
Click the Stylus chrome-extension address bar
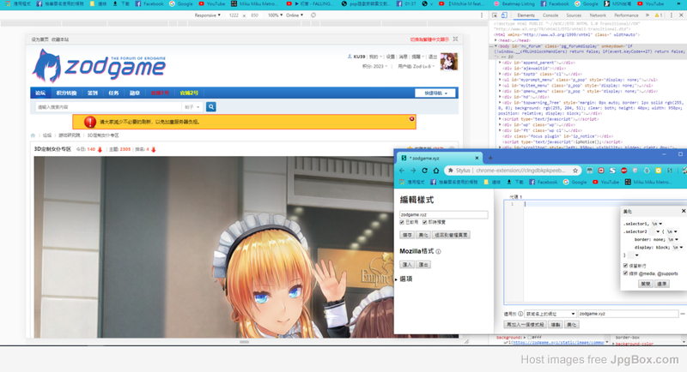(513, 171)
